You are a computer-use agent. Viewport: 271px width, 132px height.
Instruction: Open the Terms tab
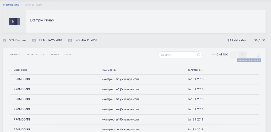pyautogui.click(x=55, y=54)
